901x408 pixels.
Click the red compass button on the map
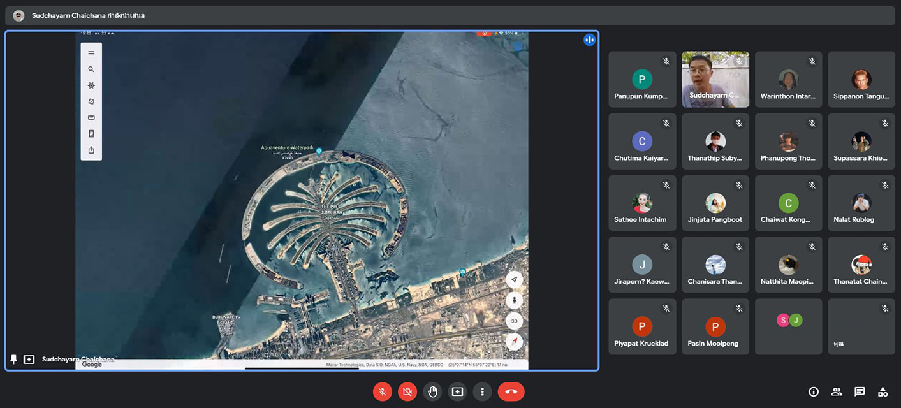(x=515, y=342)
